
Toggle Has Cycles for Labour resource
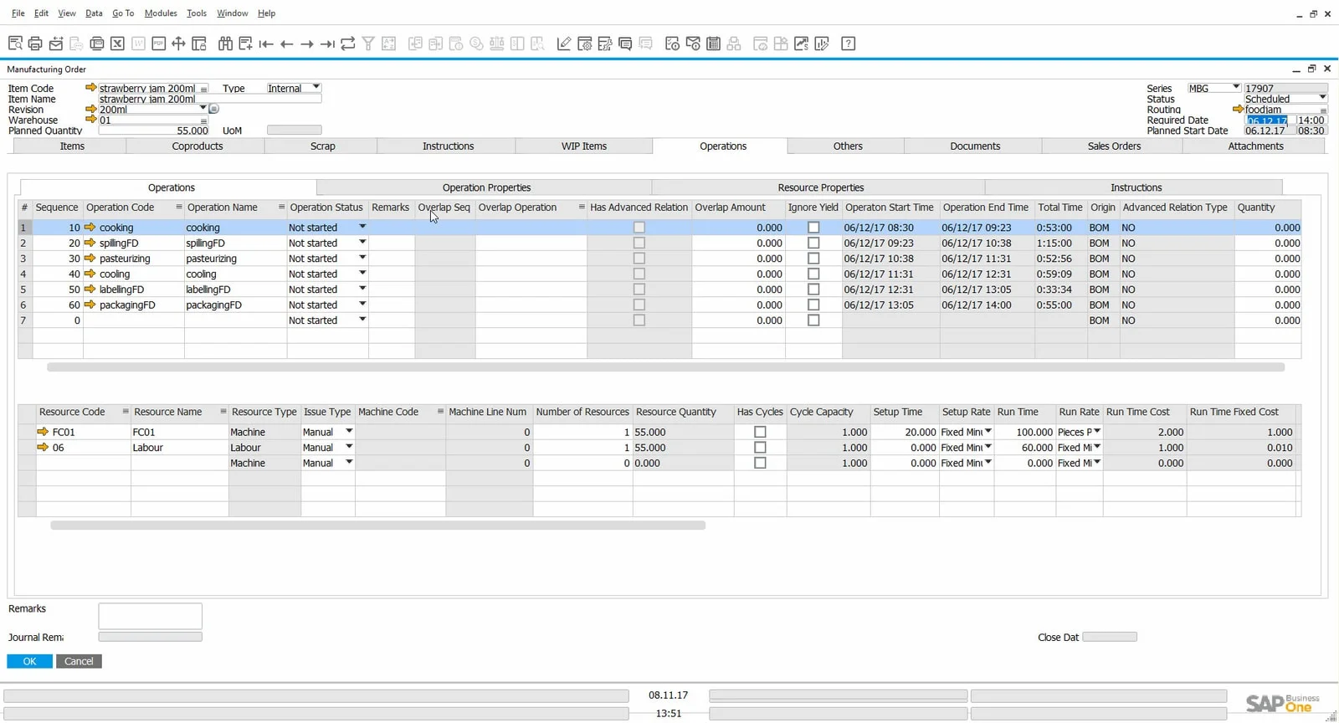pos(760,448)
